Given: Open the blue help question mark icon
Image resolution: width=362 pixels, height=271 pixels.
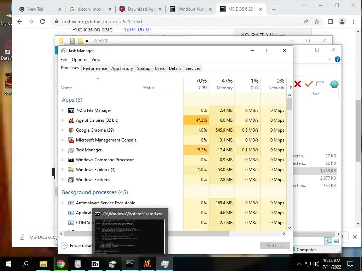Looking at the screenshot, I should [337, 59].
